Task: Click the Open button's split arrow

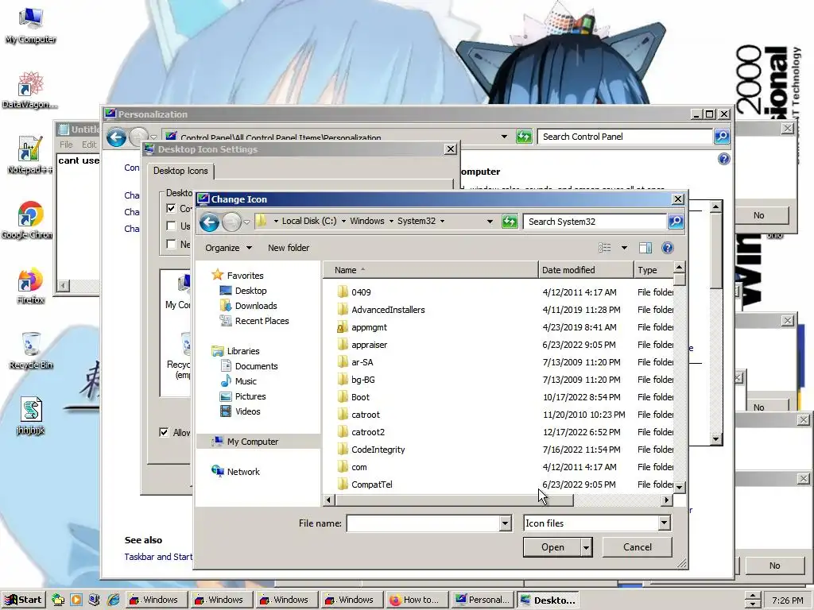Action: pos(586,547)
